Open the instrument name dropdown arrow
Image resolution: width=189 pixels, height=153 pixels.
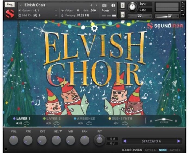(21, 5)
